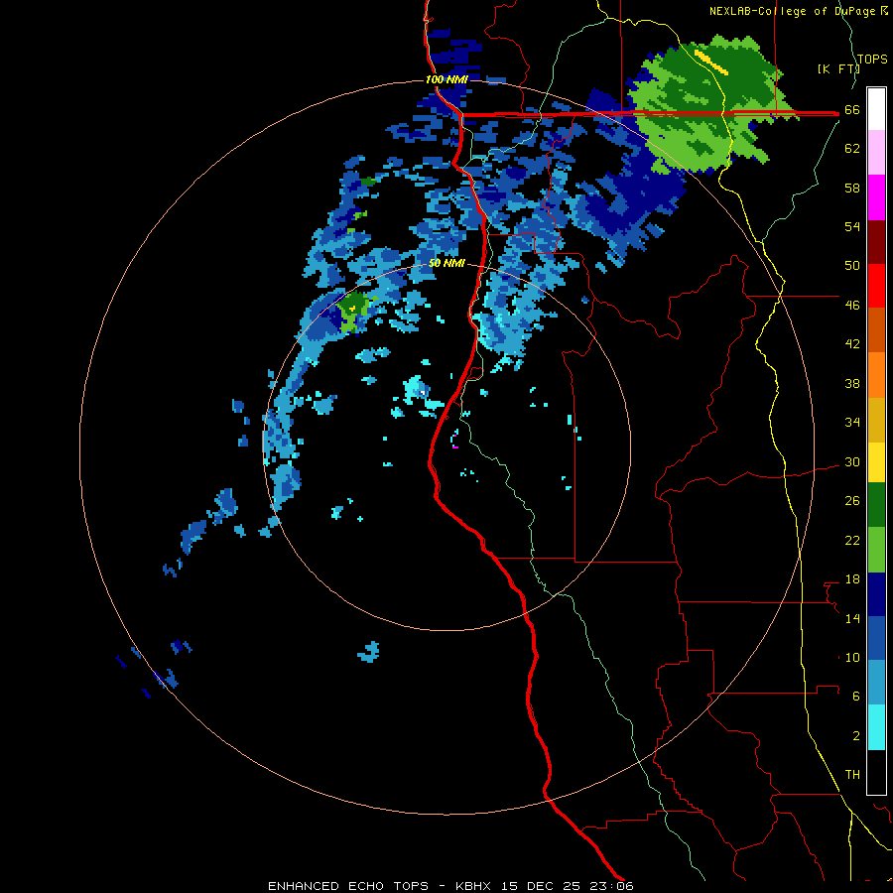Click the '66' legend value
893x893 pixels.
pyautogui.click(x=852, y=110)
